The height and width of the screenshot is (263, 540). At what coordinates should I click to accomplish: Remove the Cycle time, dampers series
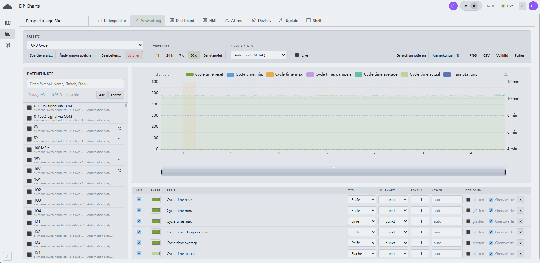[x=521, y=232]
